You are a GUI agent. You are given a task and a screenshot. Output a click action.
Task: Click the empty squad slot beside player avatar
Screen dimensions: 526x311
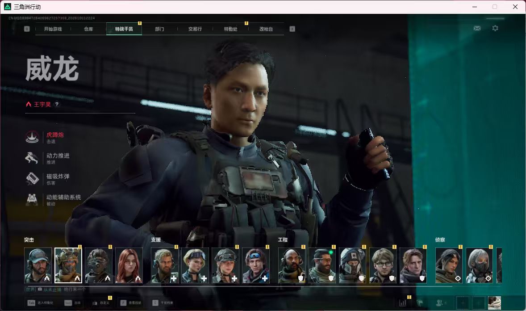479,303
